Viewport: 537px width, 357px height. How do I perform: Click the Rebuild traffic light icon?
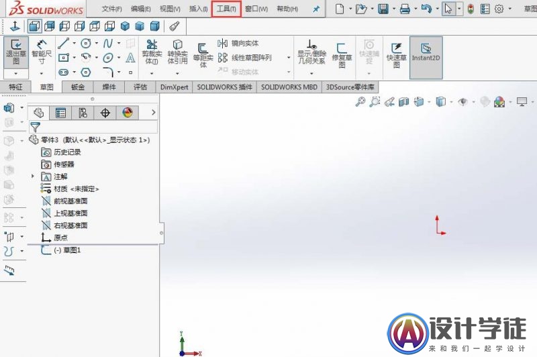click(x=471, y=9)
